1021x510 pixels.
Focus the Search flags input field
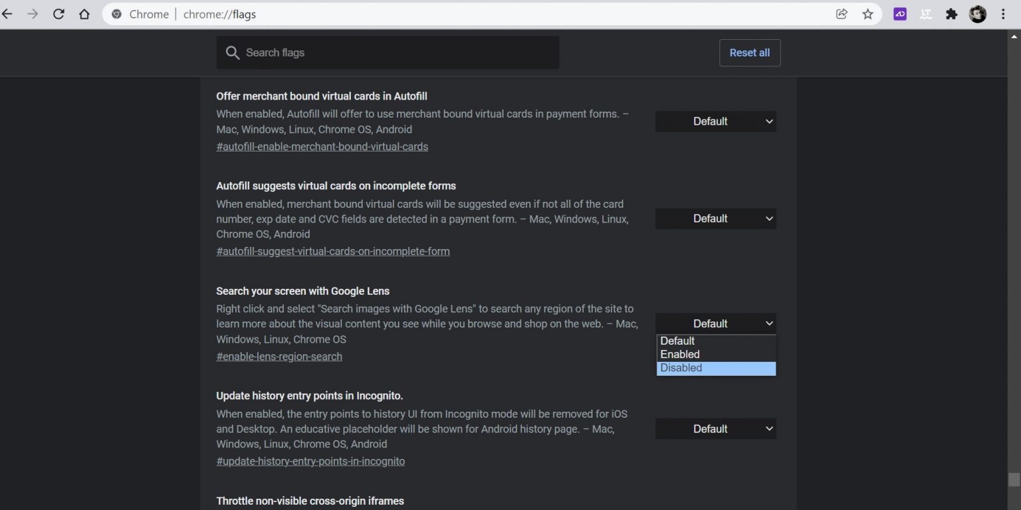pyautogui.click(x=388, y=52)
